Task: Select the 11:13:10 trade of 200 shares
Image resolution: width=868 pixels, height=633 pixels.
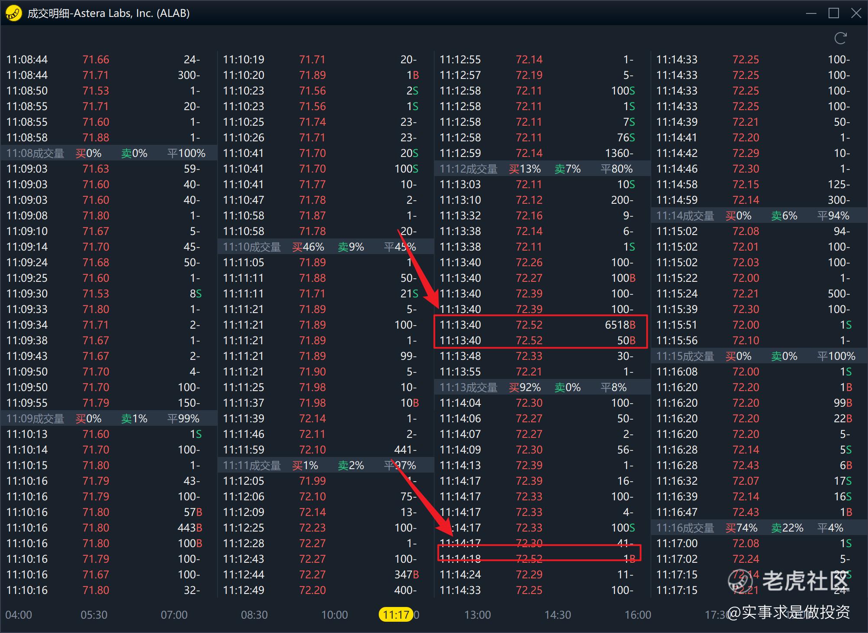Action: [x=542, y=200]
